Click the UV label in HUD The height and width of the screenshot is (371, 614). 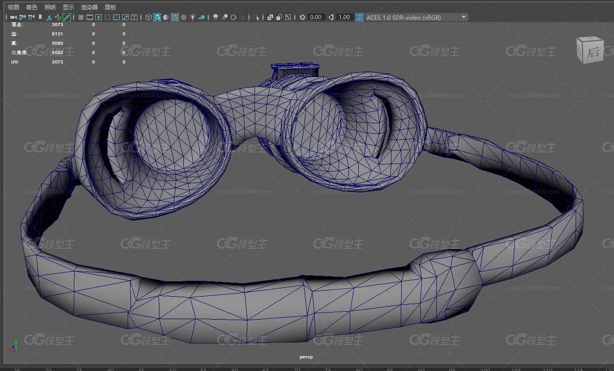click(x=15, y=62)
